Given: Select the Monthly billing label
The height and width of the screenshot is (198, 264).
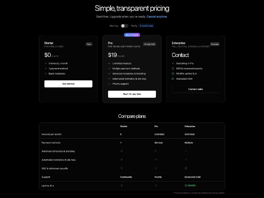Looking at the screenshot, I should point(114,26).
